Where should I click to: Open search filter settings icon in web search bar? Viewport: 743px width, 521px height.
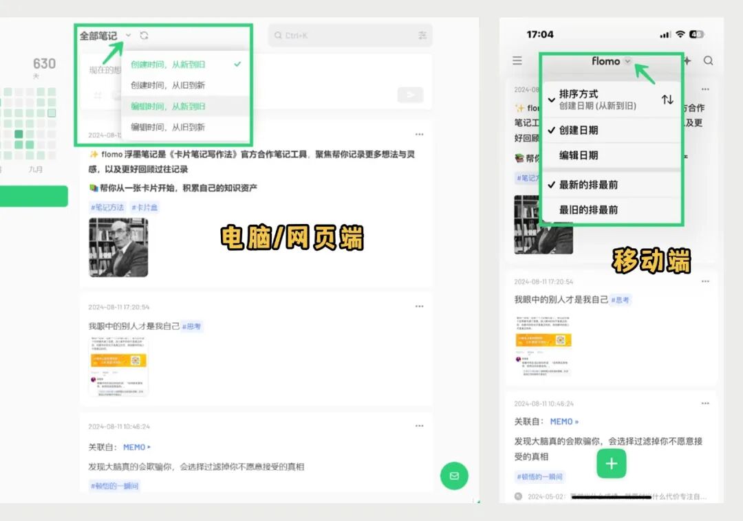tap(422, 36)
